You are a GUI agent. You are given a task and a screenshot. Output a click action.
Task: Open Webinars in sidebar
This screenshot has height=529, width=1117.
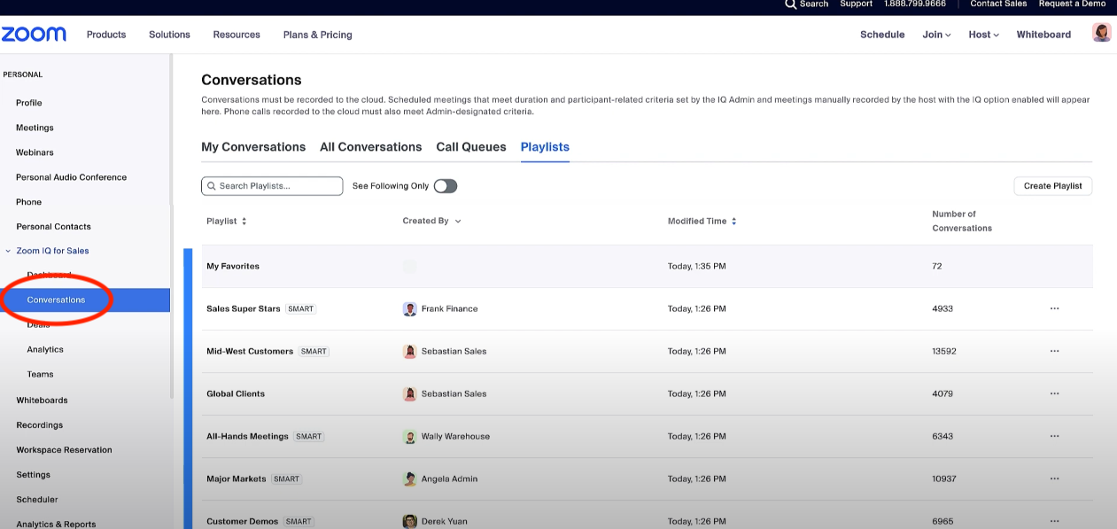click(x=35, y=152)
